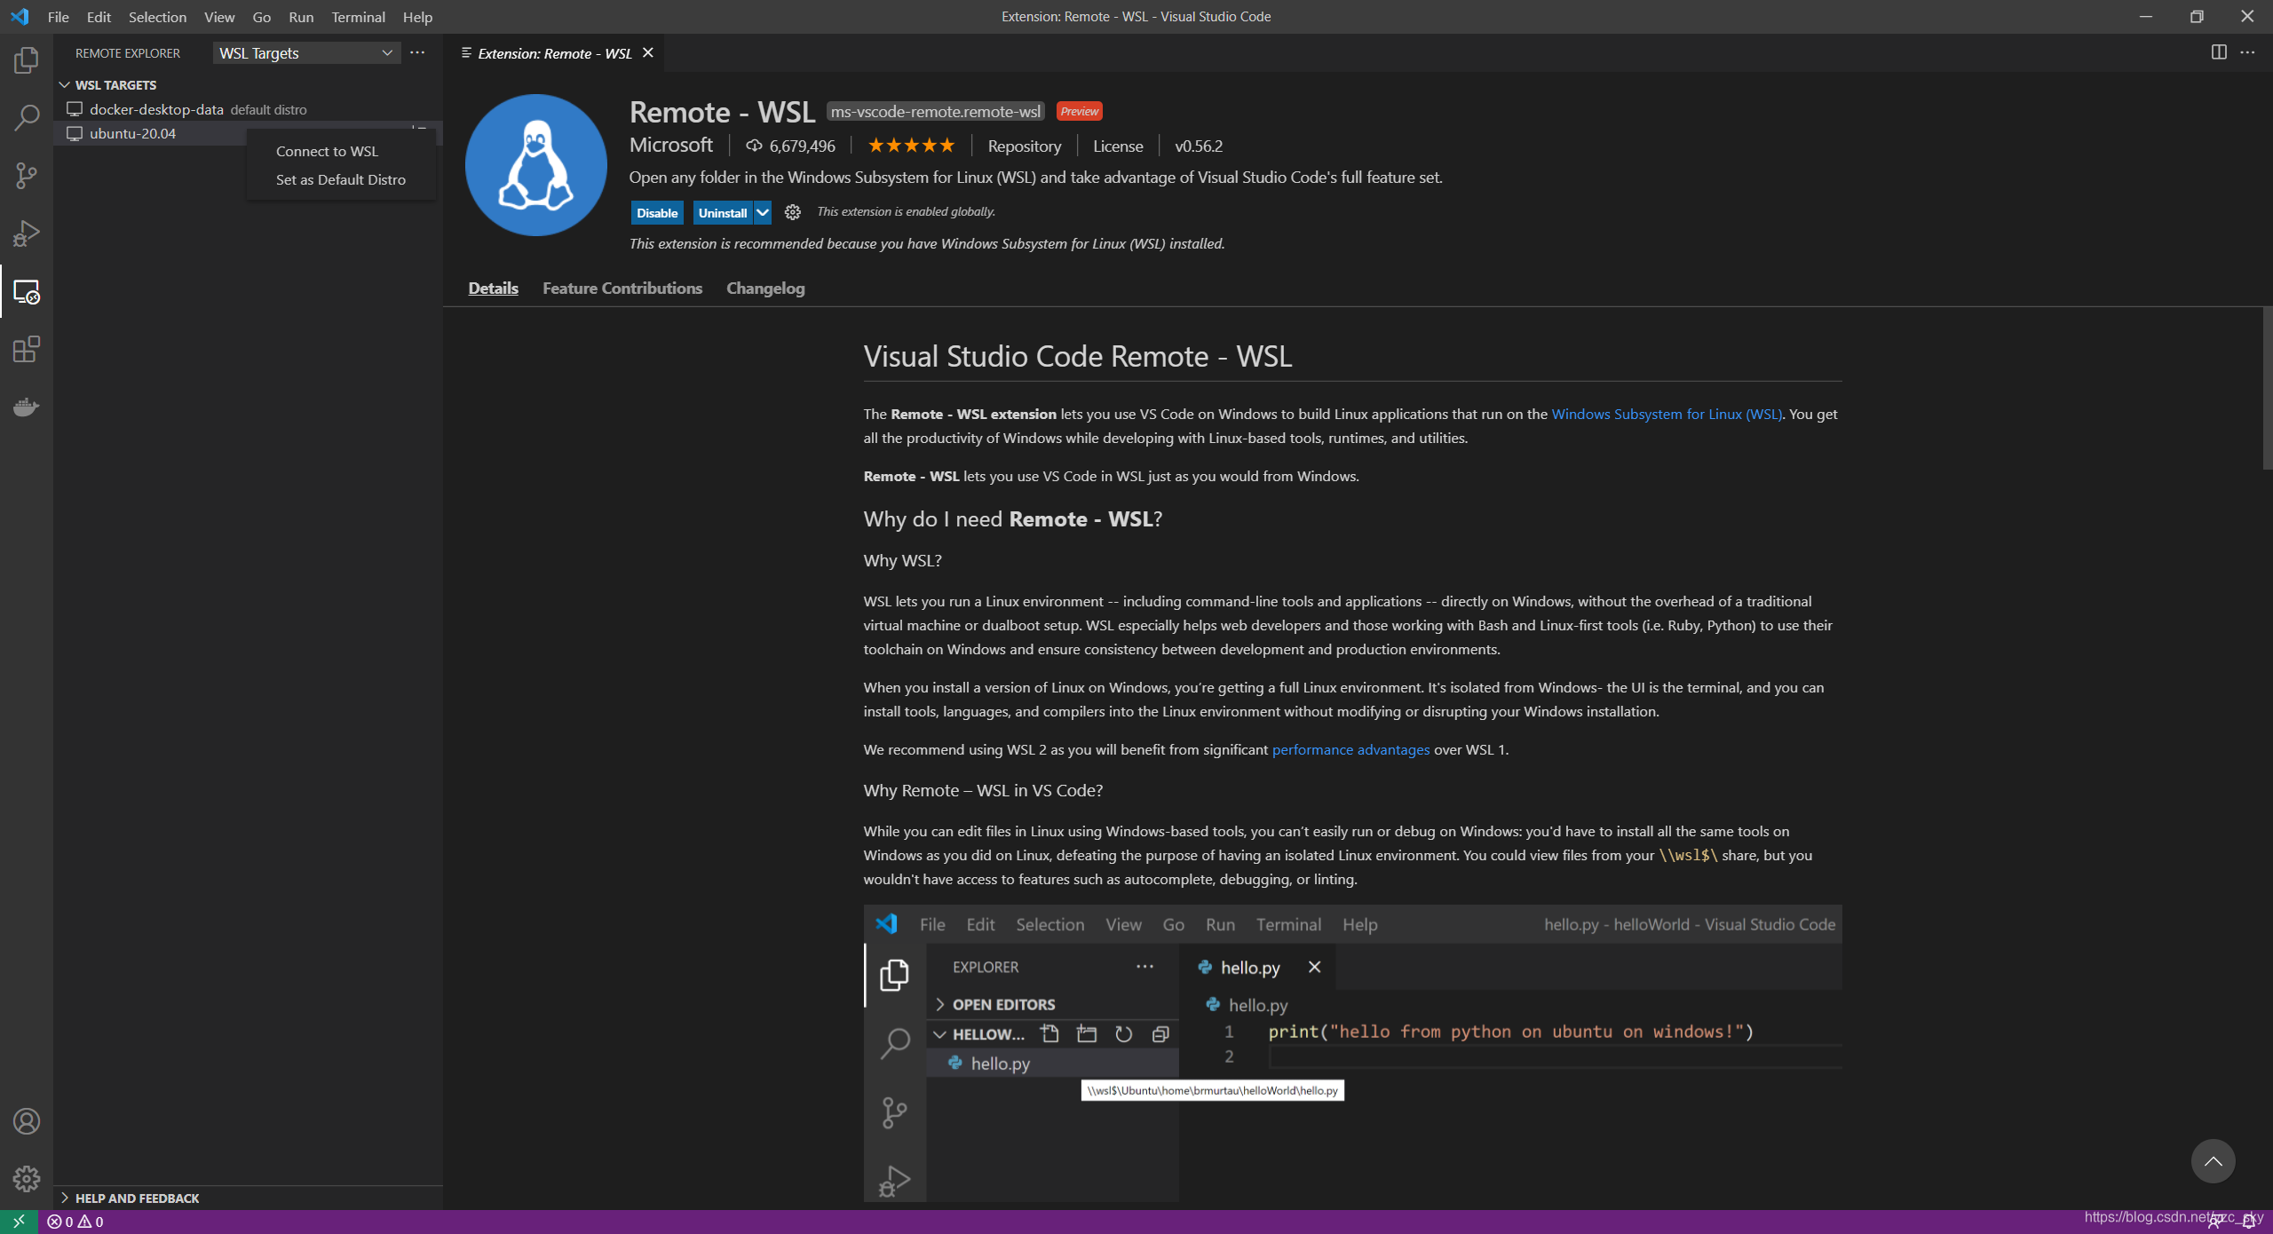Screen dimensions: 2273x1234
Task: Click the feedback icon in status bar
Action: click(2217, 1222)
